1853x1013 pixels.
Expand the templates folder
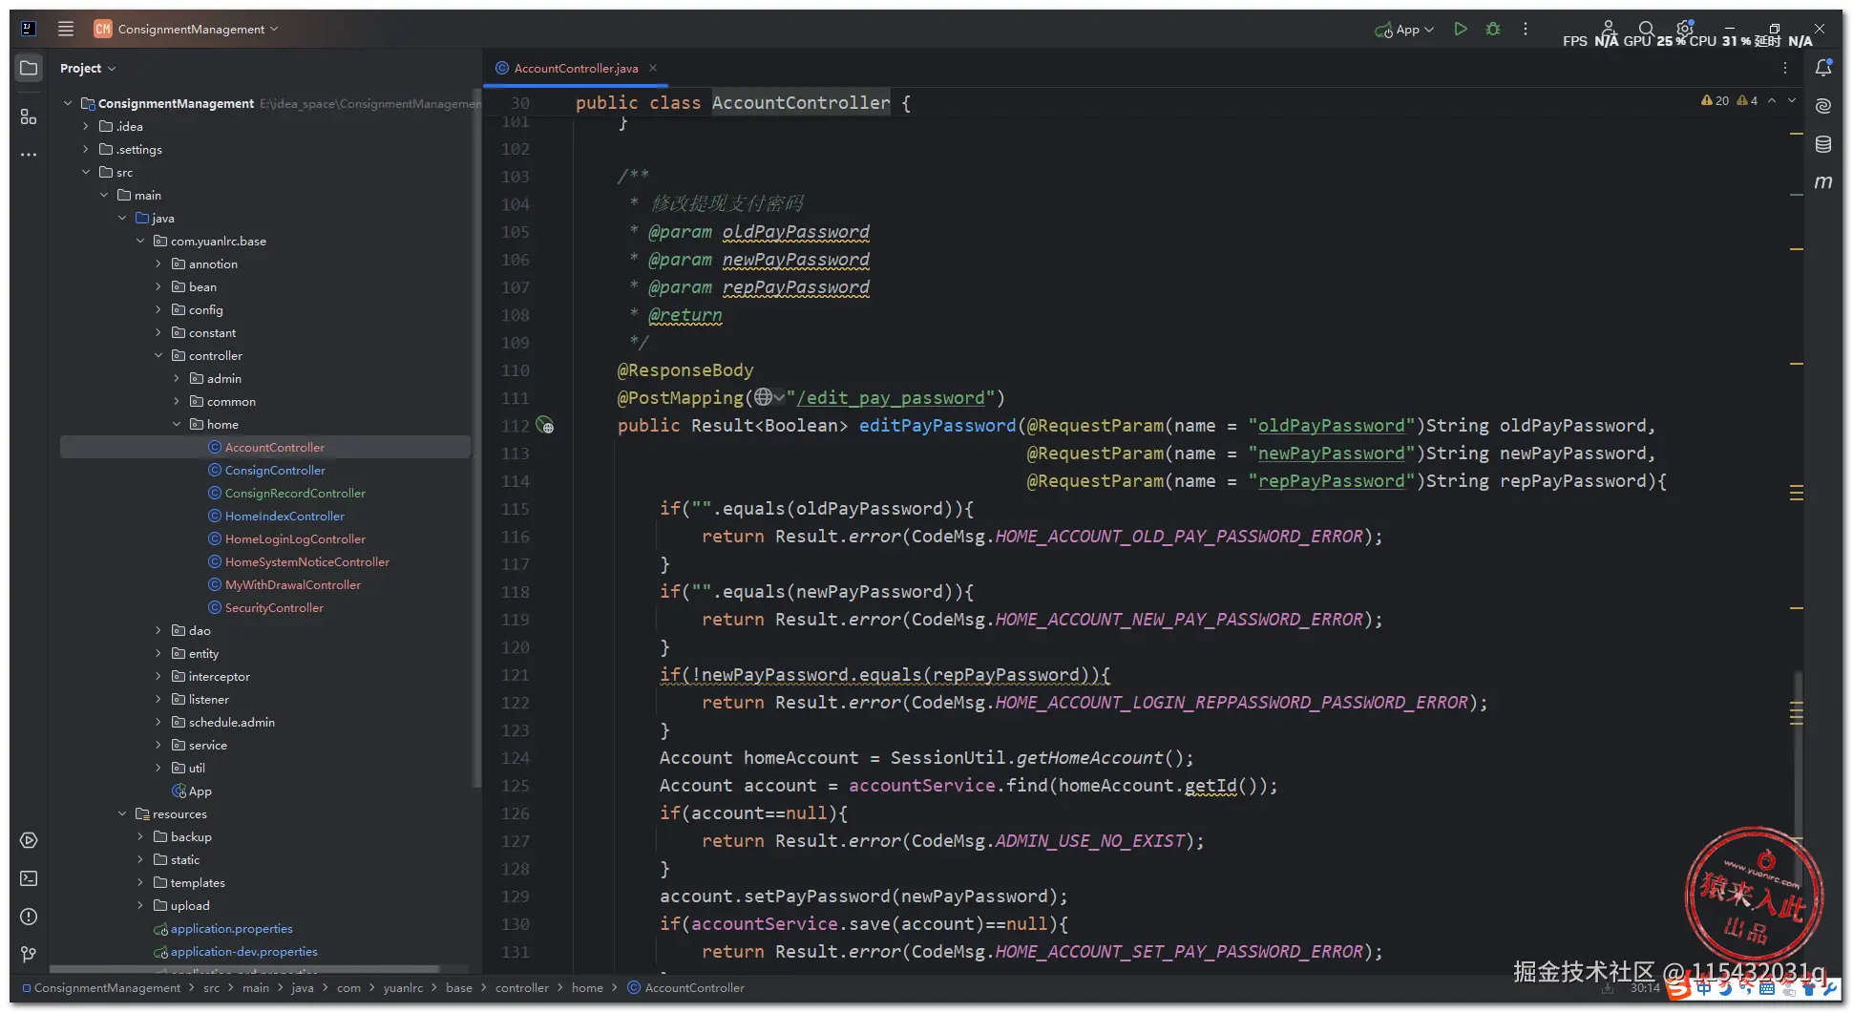tap(140, 882)
